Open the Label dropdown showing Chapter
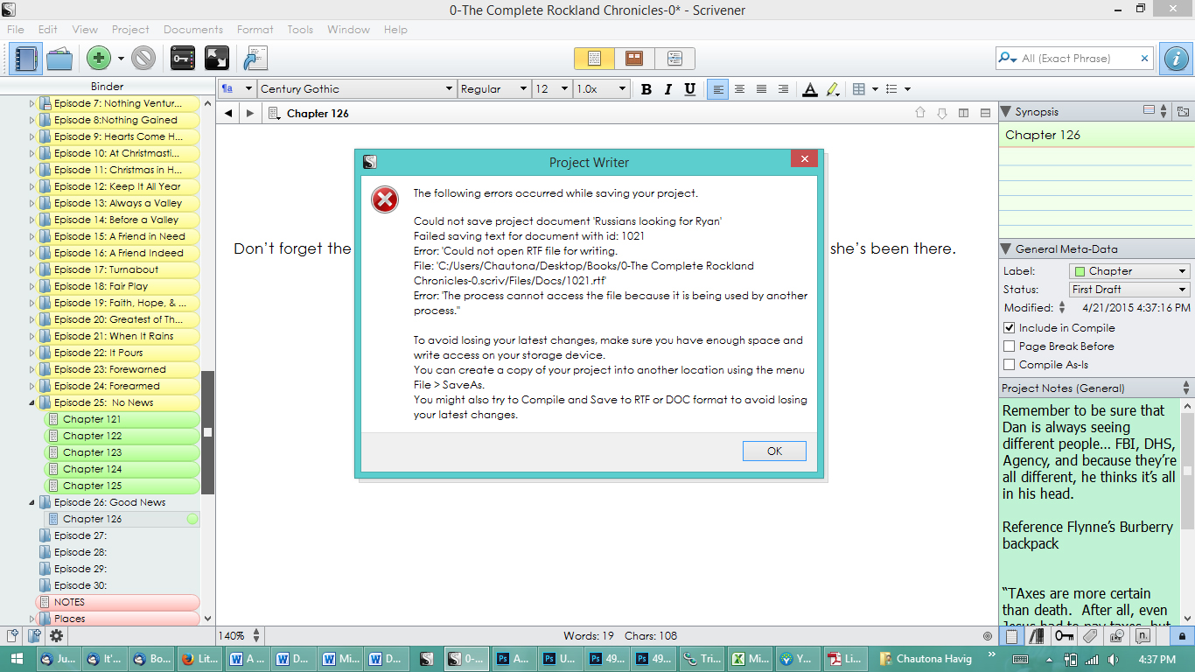 [x=1130, y=271]
